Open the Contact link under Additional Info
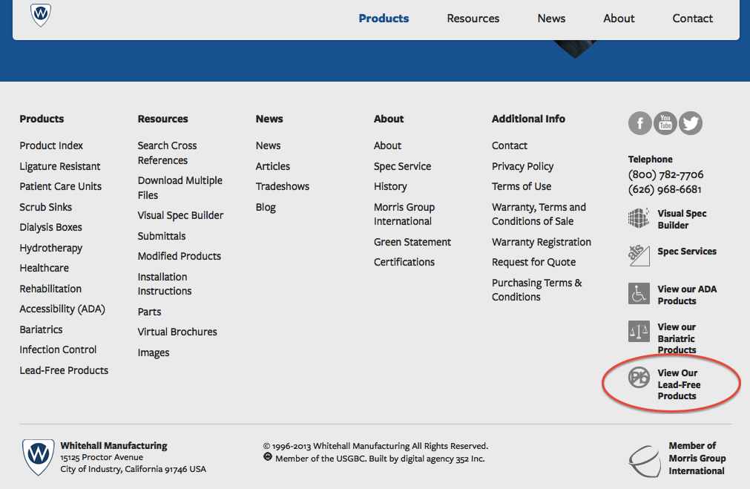 coord(510,145)
